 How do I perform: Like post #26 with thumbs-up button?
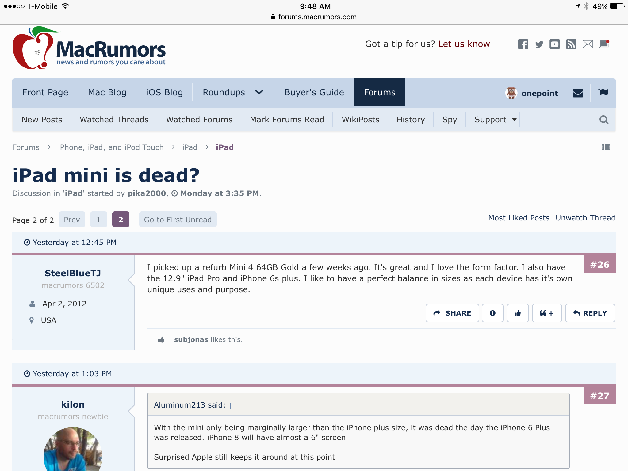coord(518,313)
